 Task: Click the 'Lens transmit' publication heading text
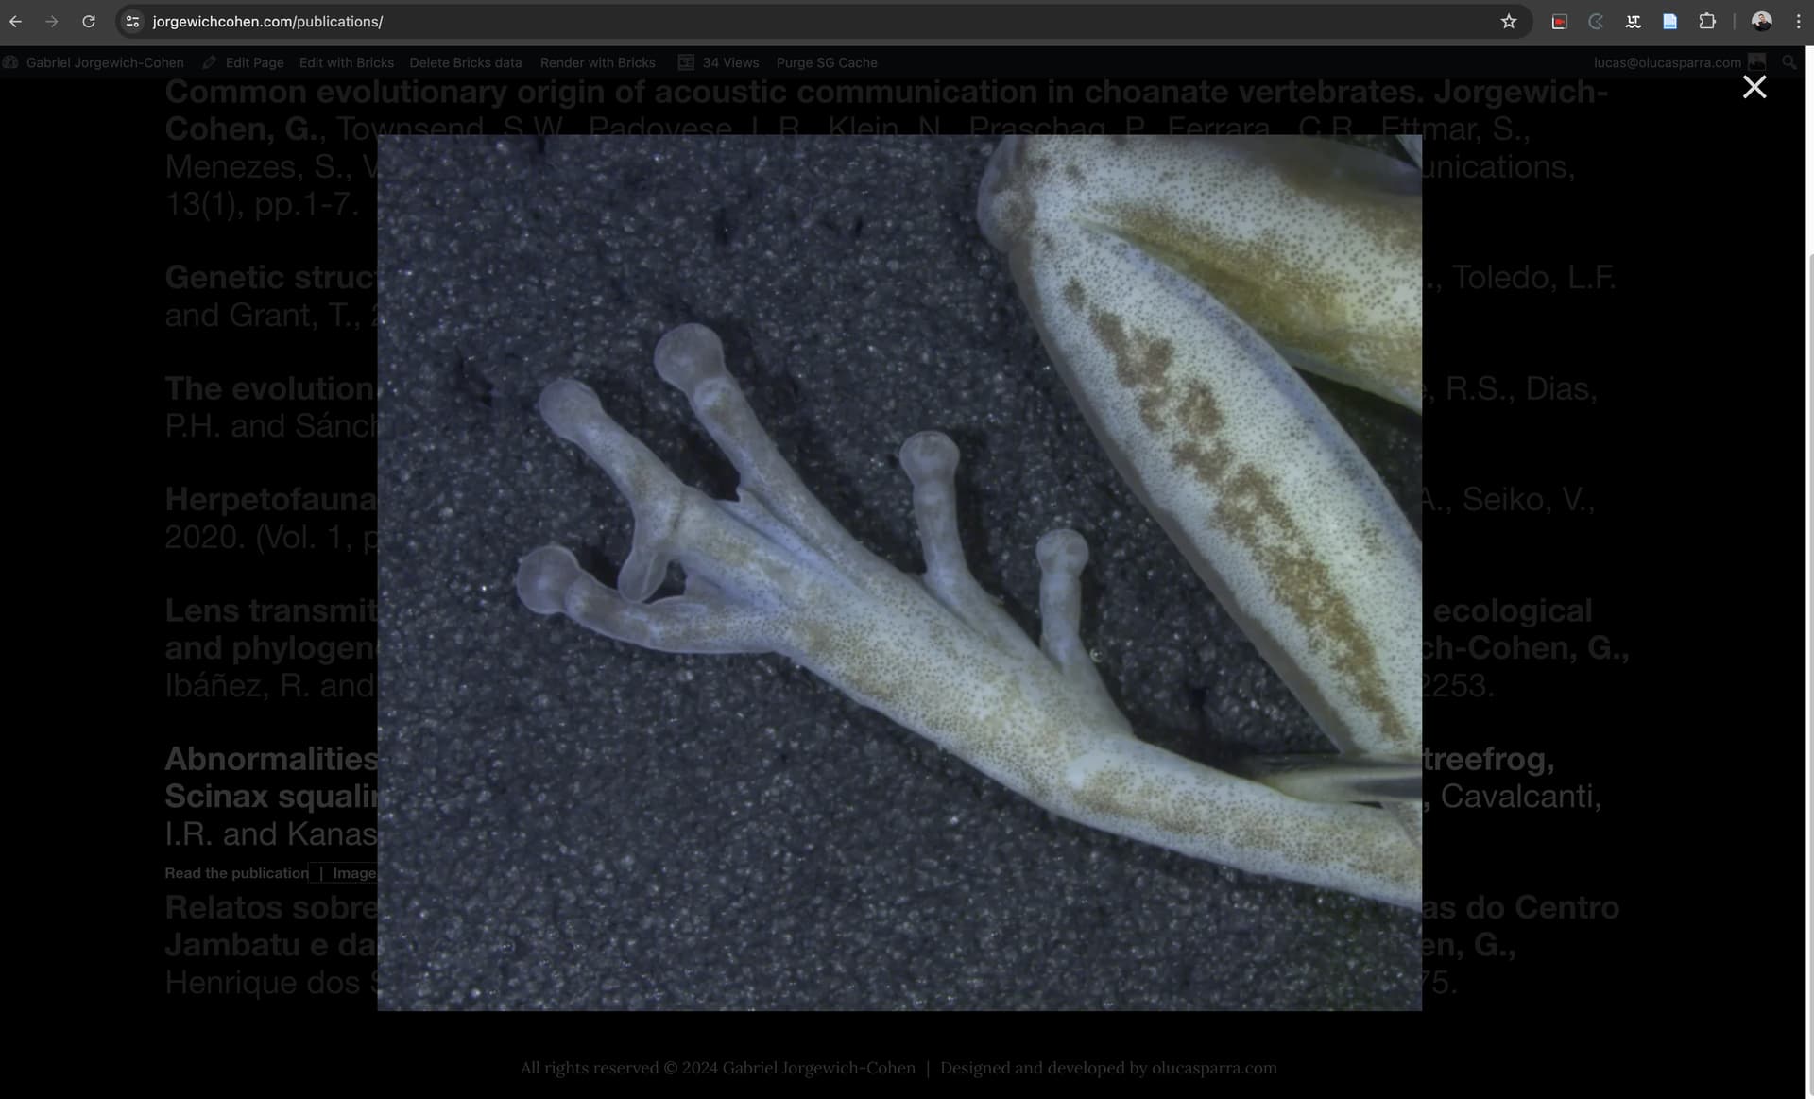(x=272, y=610)
